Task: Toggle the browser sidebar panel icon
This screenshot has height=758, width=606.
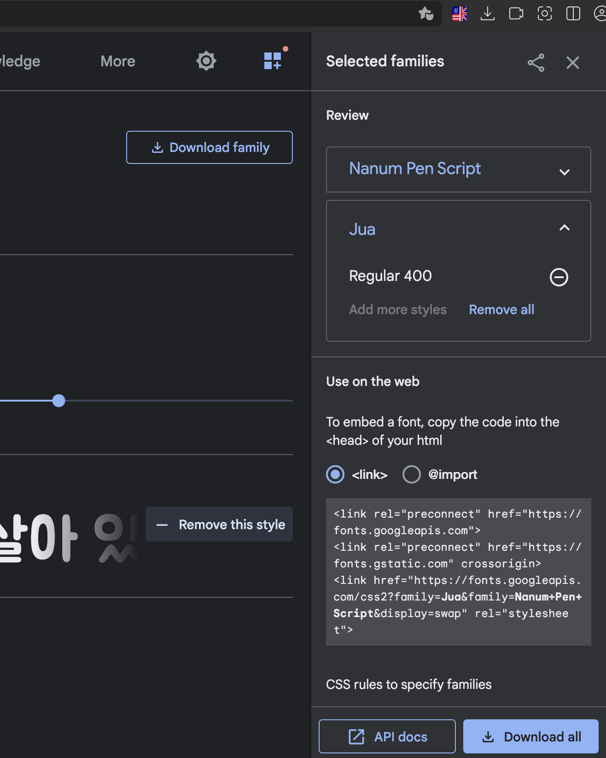Action: click(573, 14)
